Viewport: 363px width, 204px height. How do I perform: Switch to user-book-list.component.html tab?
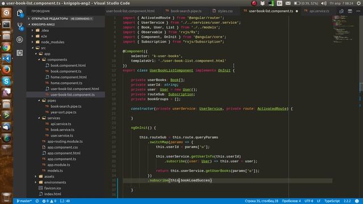click(130, 11)
